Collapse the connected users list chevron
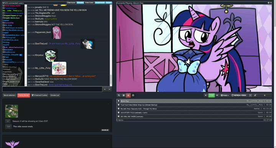The image size is (276, 148). 3,3
